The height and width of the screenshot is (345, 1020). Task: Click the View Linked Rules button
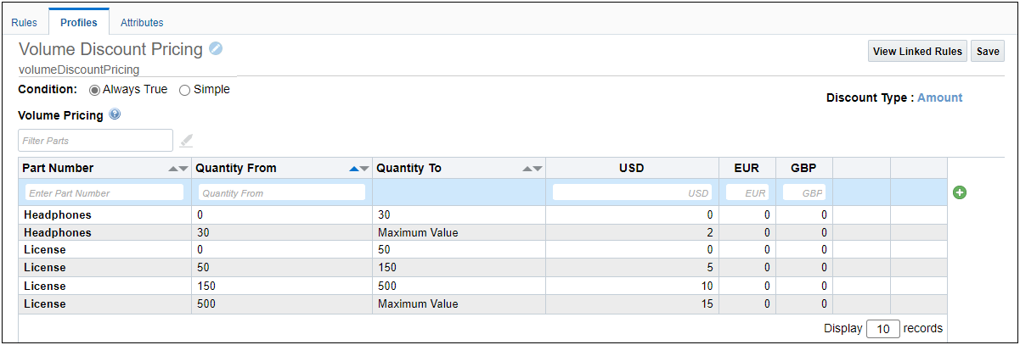point(917,52)
